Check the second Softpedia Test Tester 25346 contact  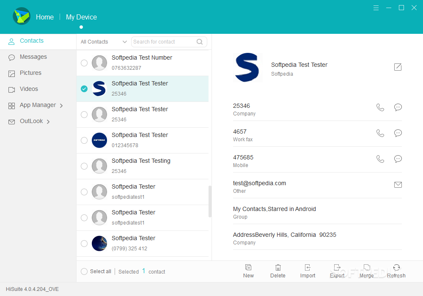click(84, 115)
